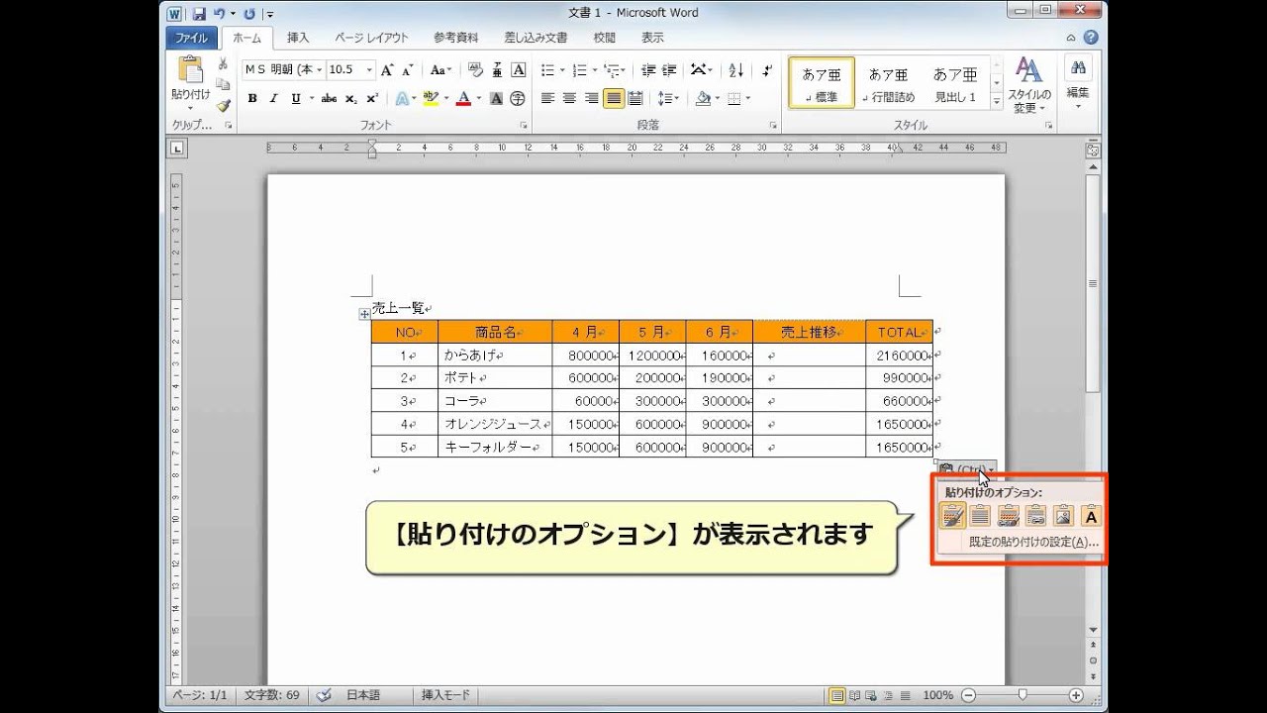The width and height of the screenshot is (1267, 713).
Task: Choose Keep Text Only paste option icon
Action: tap(1091, 515)
